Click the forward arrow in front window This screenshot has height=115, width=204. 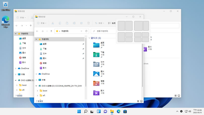coord(42,31)
